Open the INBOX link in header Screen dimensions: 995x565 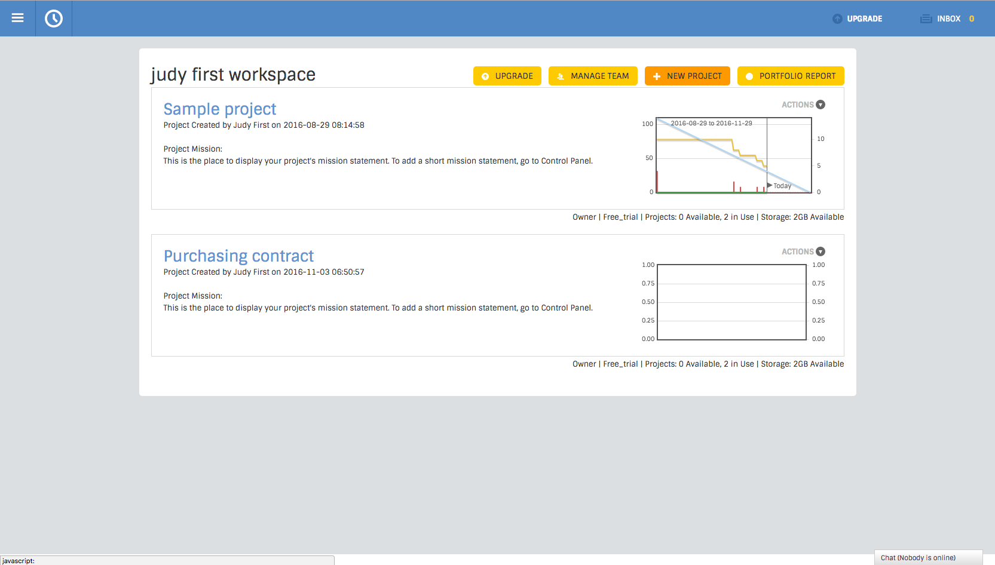tap(948, 19)
